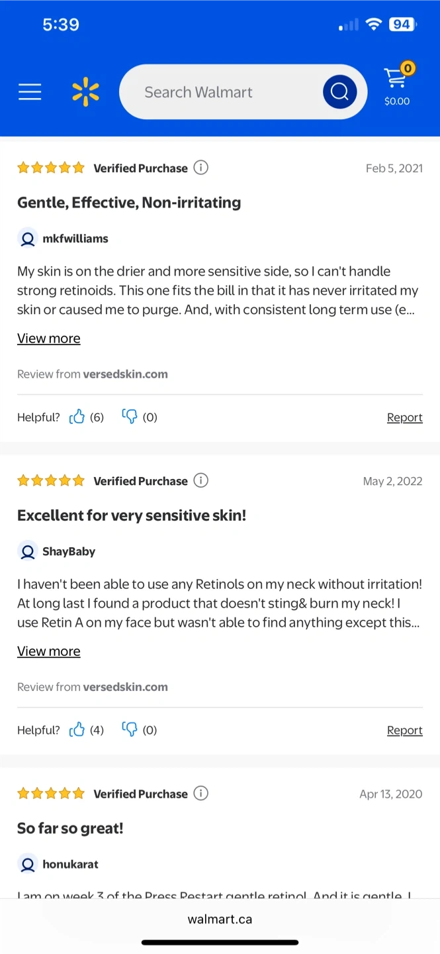Focus the Search Walmart field

(225, 92)
